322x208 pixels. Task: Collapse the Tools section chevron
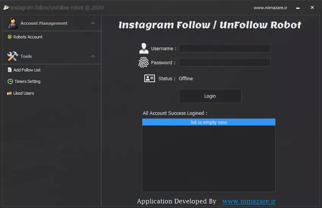pos(93,56)
